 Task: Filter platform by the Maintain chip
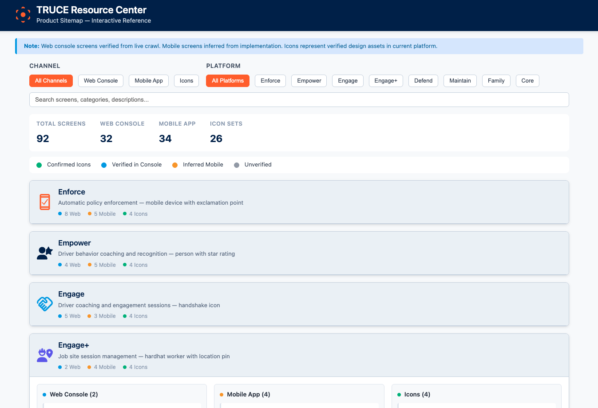point(460,81)
